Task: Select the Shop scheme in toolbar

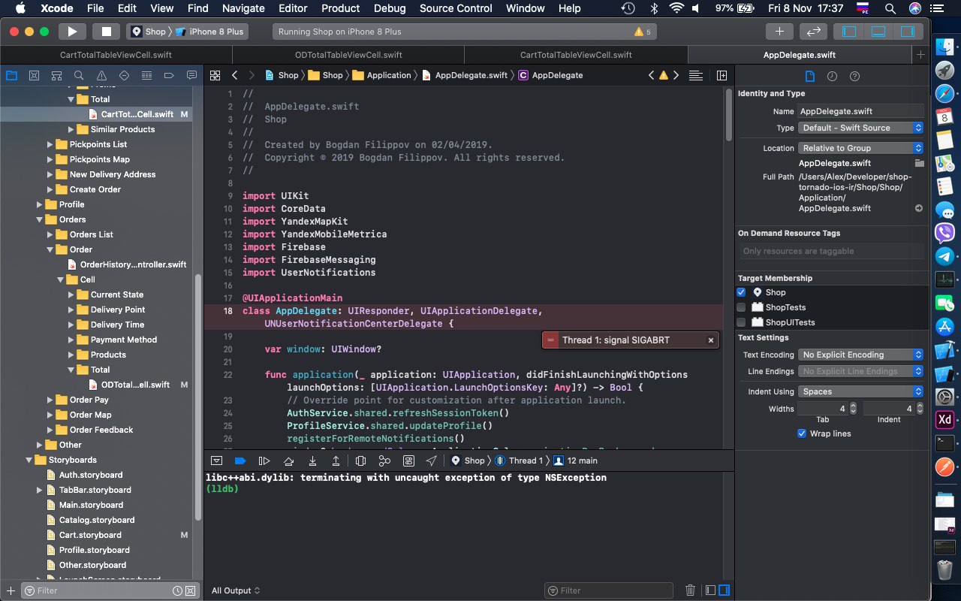Action: [x=149, y=32]
